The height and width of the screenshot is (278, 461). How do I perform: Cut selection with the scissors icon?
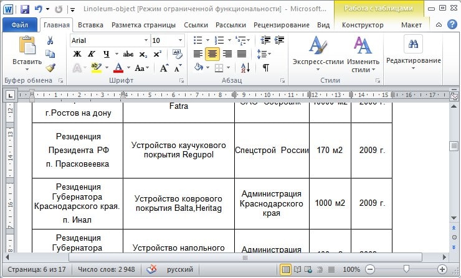[x=50, y=40]
